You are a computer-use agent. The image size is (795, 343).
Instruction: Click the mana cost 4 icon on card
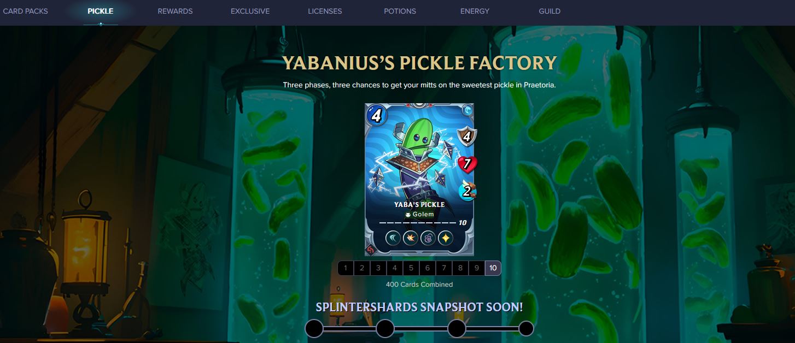pyautogui.click(x=377, y=115)
